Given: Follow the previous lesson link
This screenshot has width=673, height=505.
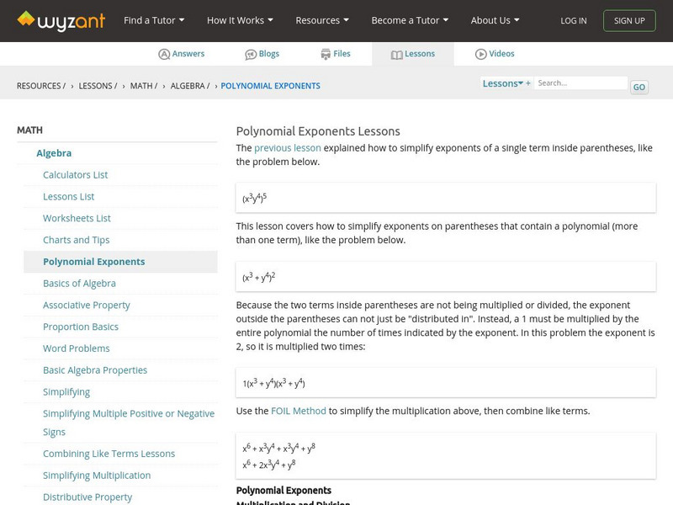Looking at the screenshot, I should 288,148.
